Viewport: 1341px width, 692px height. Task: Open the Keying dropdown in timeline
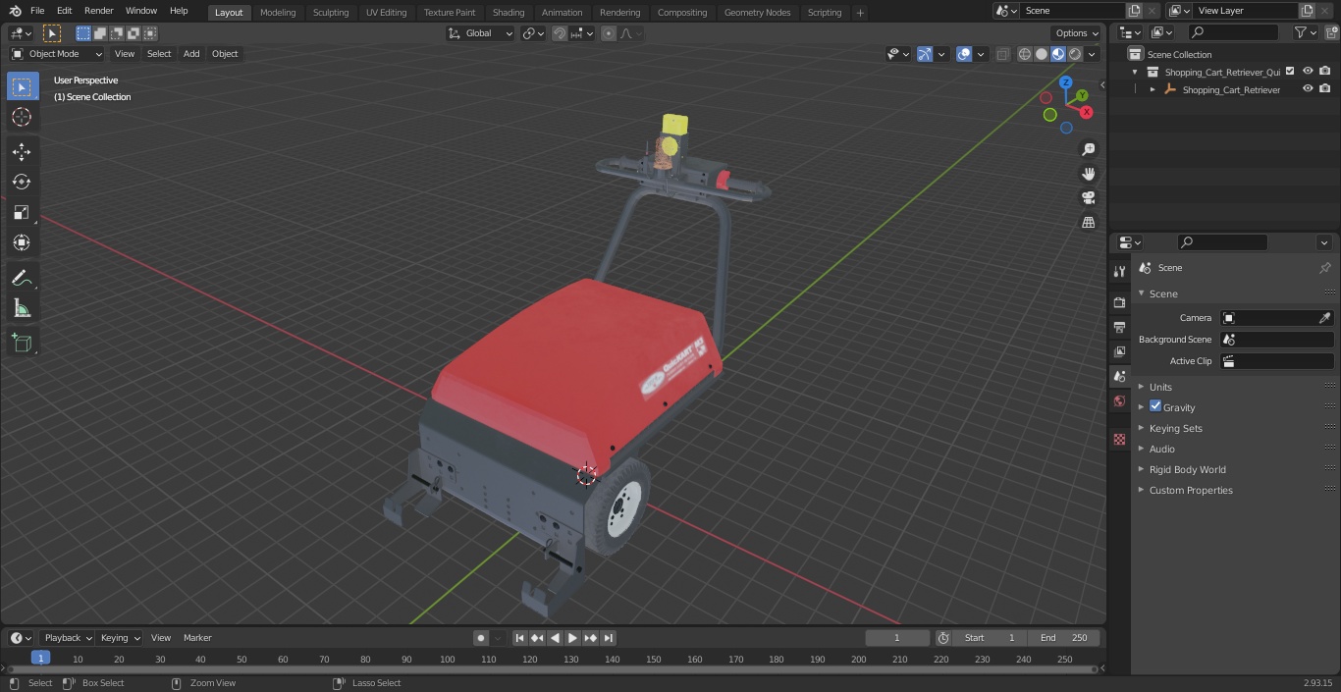pos(119,638)
